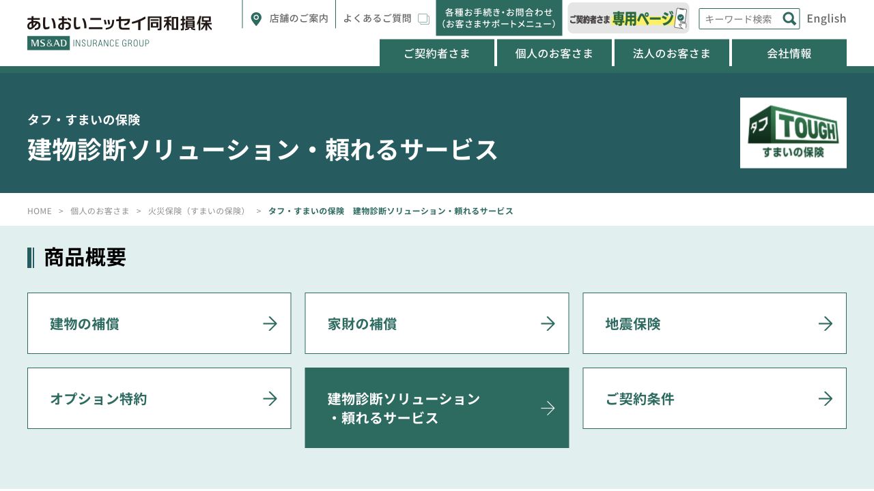Click the external window icon beside よくあるご質問
The width and height of the screenshot is (874, 491).
423,18
